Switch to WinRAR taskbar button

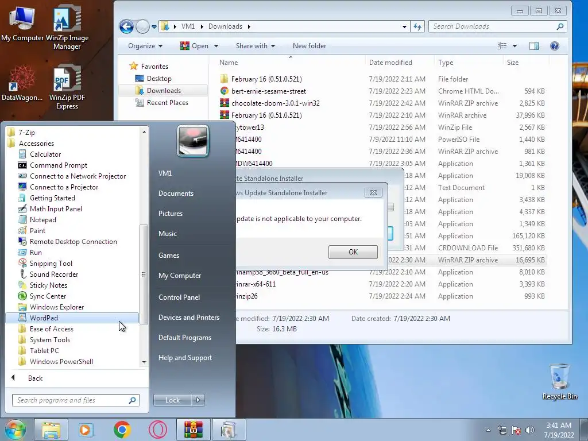(x=193, y=430)
